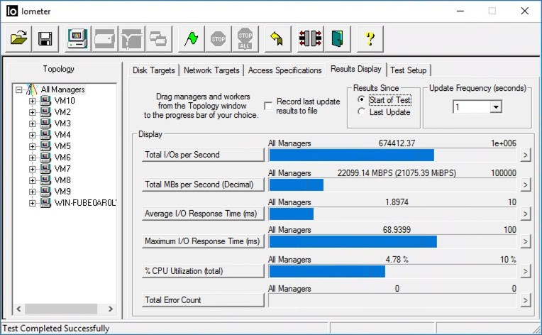Screen dimensions: 542x335
Task: Click the disconnect selected manager icon
Action: point(310,39)
